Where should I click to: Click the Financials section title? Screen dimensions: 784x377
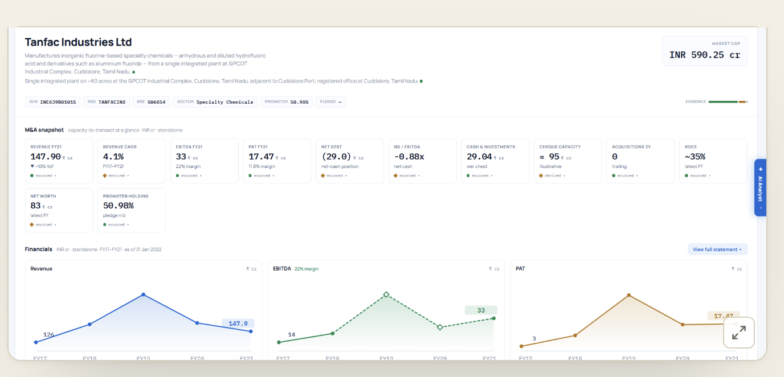[x=38, y=249]
